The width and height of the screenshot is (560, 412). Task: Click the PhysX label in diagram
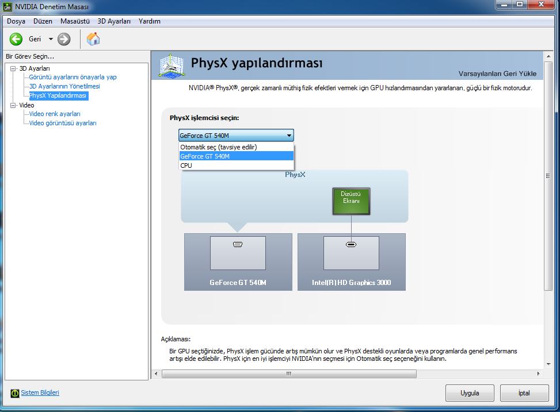point(295,175)
